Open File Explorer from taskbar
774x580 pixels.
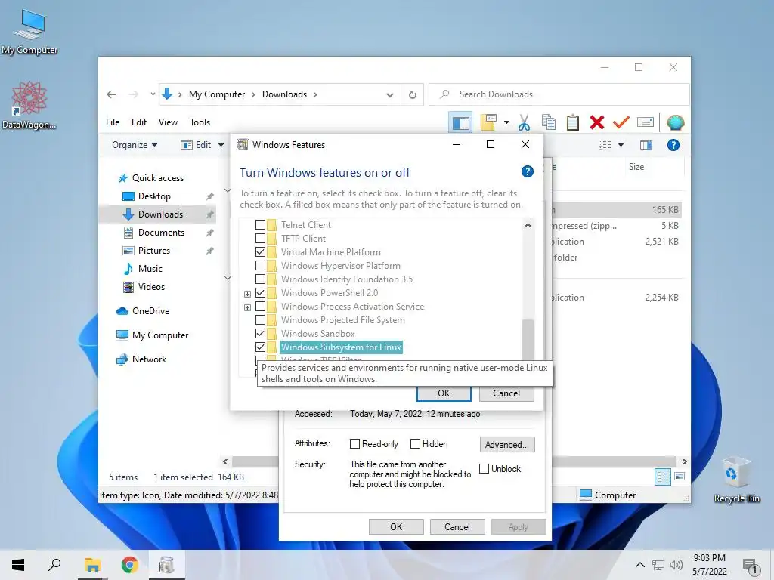(92, 565)
